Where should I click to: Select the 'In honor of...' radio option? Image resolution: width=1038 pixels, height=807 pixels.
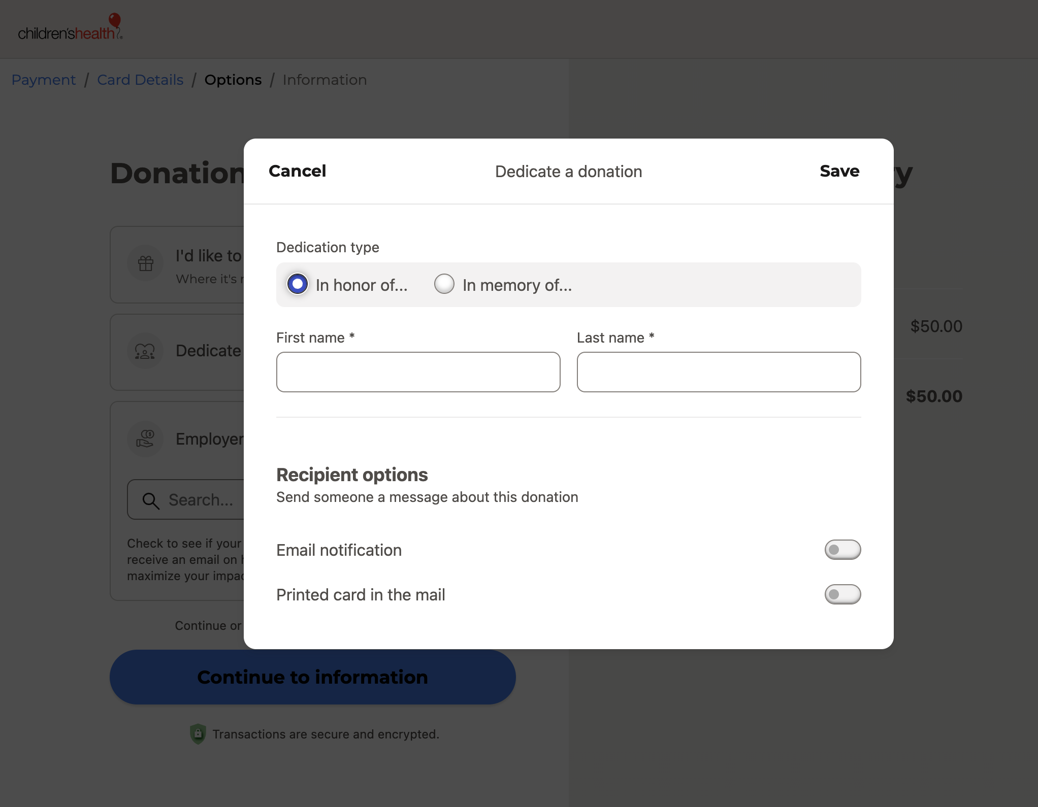pyautogui.click(x=298, y=284)
